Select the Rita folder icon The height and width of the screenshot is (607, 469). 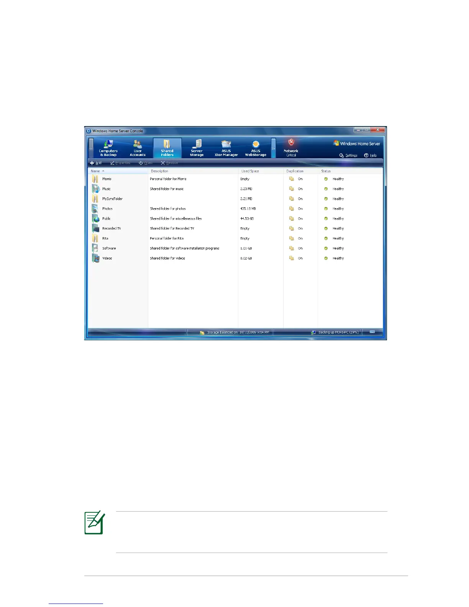coord(95,238)
